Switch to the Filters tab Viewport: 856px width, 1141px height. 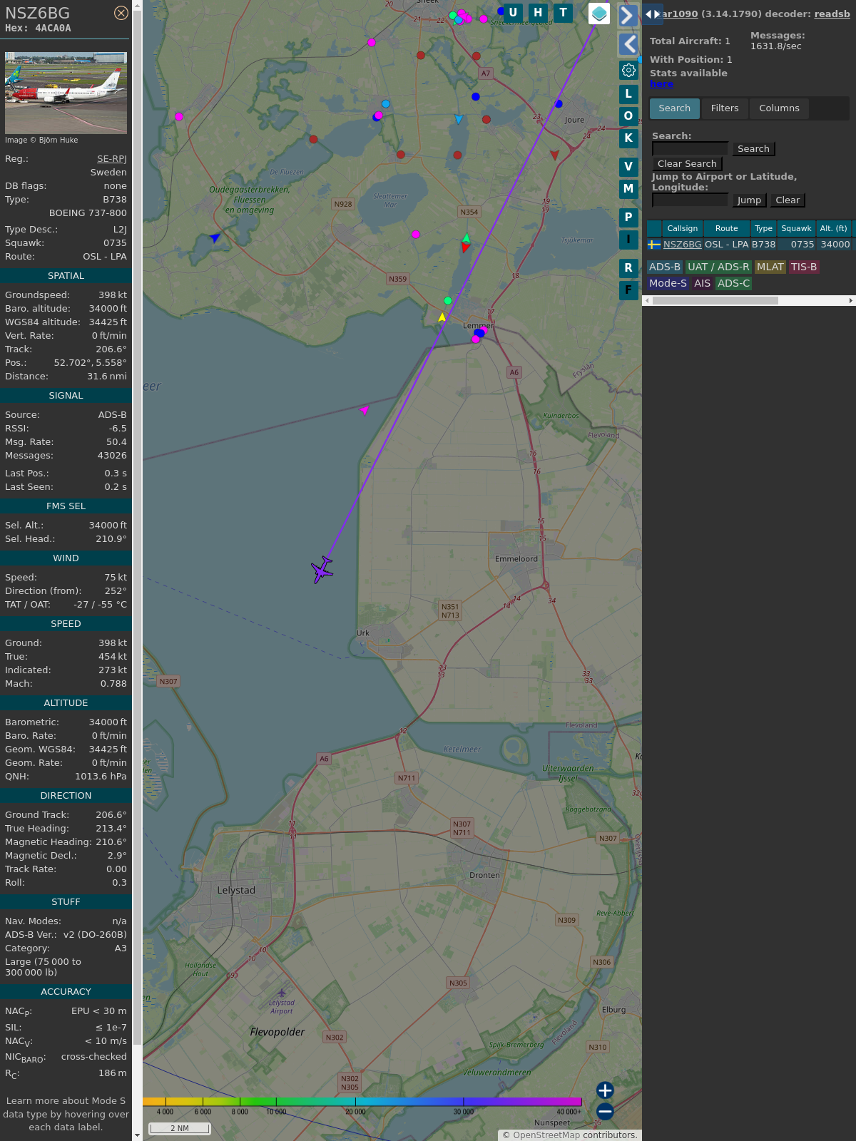[x=724, y=108]
